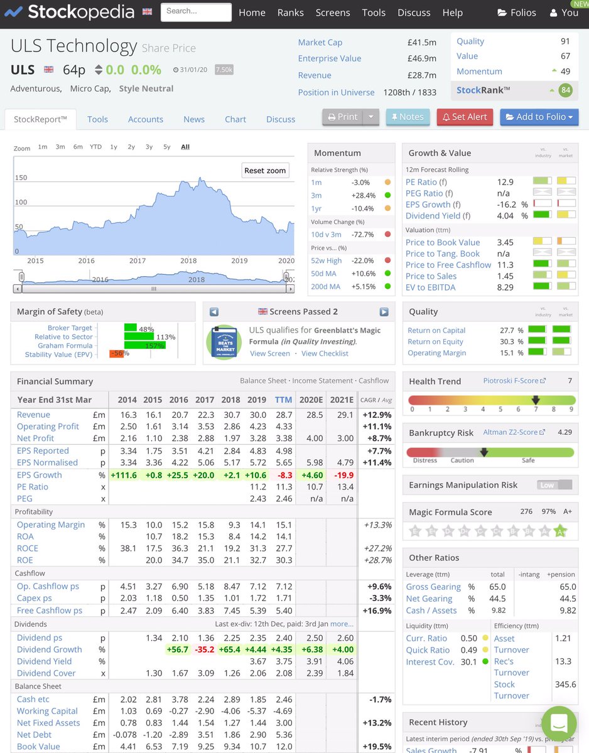Select the 5y chart zoom range

click(167, 147)
